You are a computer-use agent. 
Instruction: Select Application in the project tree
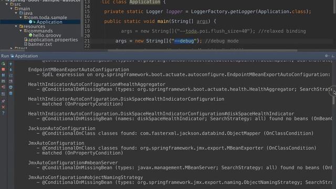pos(49,22)
